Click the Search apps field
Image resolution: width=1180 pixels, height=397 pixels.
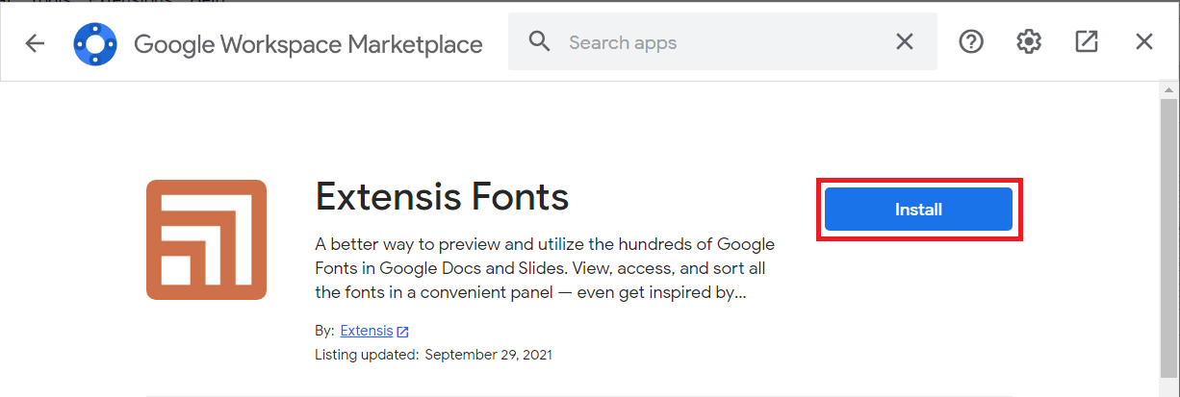[722, 42]
